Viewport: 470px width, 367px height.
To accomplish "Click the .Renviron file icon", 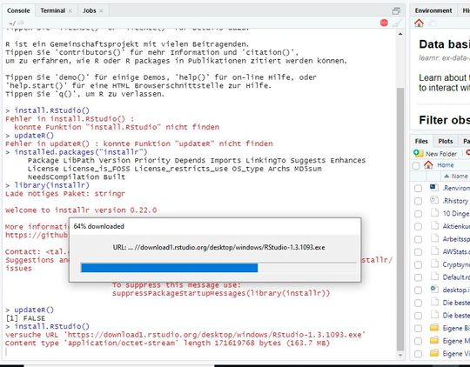I will click(x=434, y=188).
